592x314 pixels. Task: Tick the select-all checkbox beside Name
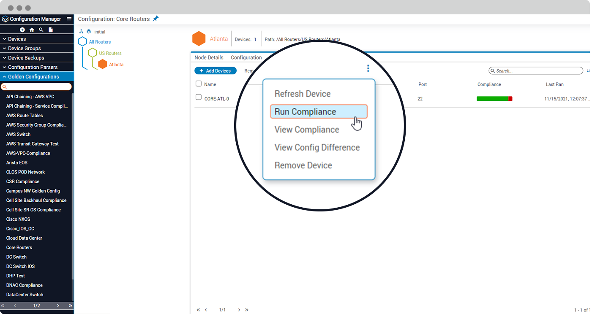coord(199,84)
